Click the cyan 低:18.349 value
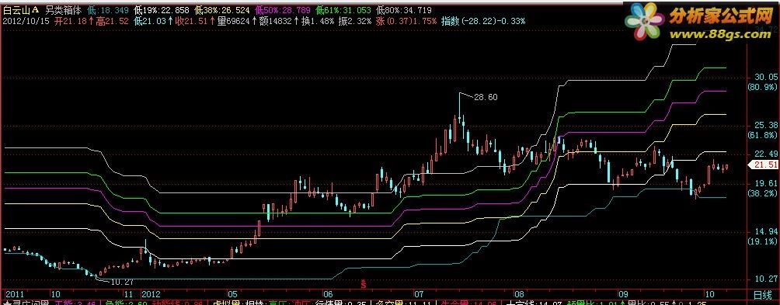The height and width of the screenshot is (305, 780). coord(108,10)
